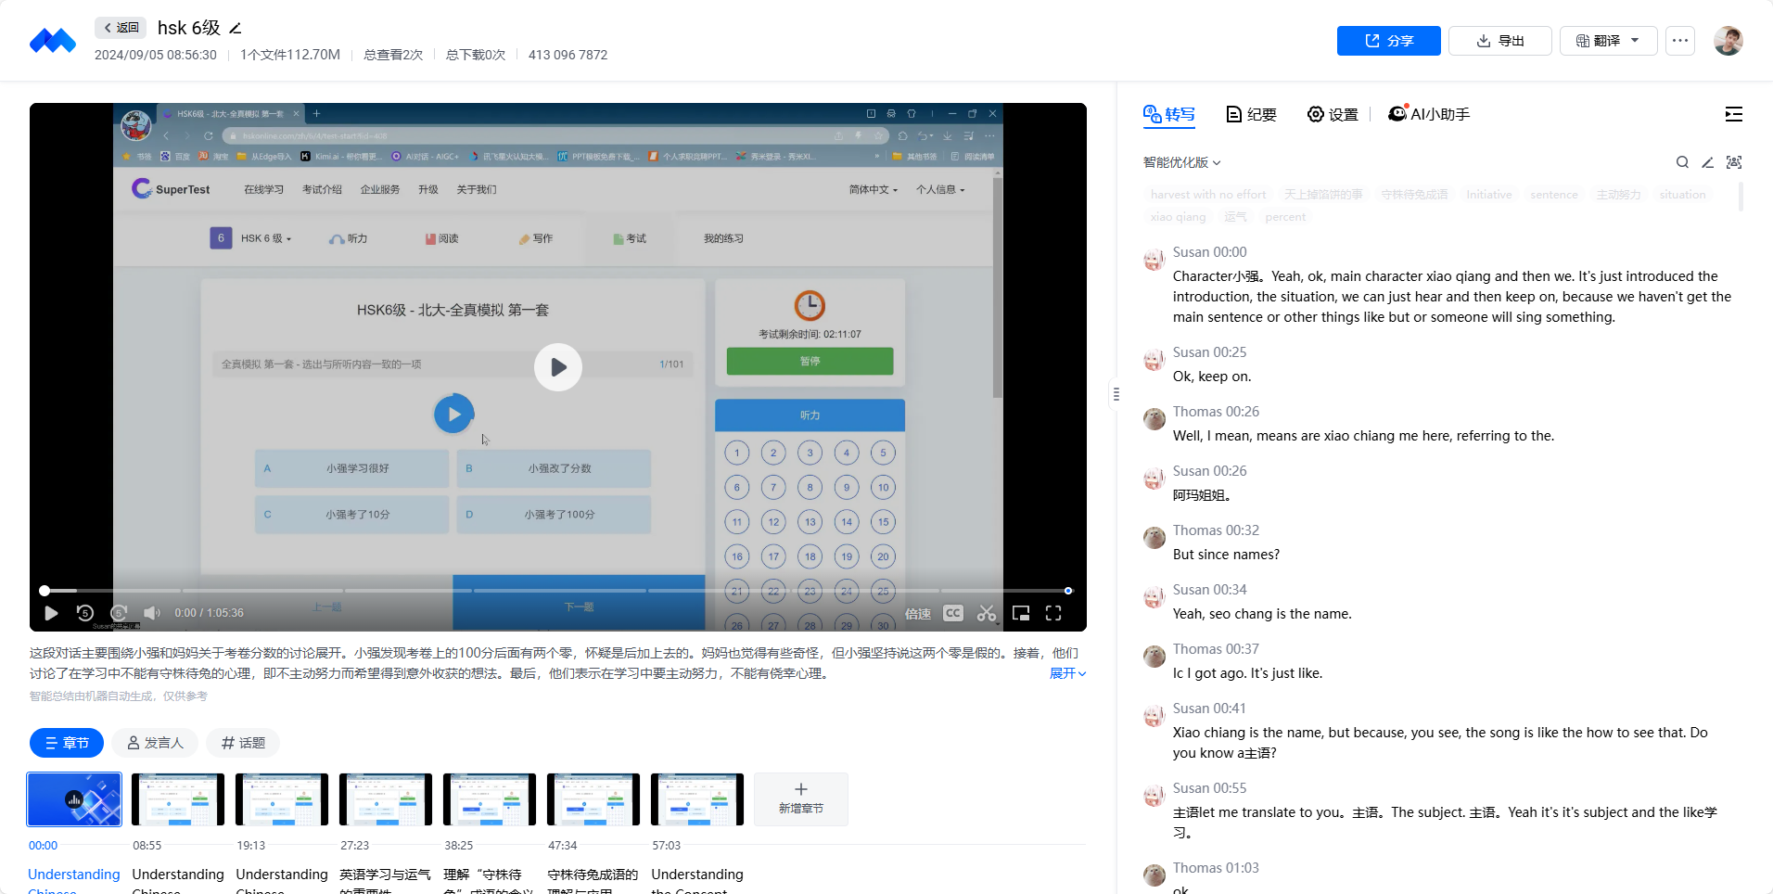Image resolution: width=1773 pixels, height=894 pixels.
Task: Rewind the video 5 seconds
Action: coord(85,613)
